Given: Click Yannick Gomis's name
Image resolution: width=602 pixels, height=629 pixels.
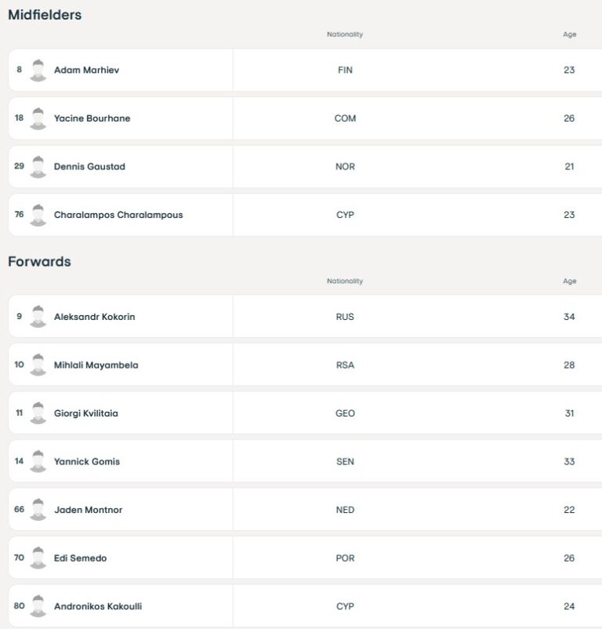Looking at the screenshot, I should pyautogui.click(x=86, y=462).
